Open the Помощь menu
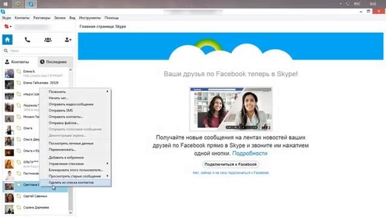386x217 pixels. 112,17
